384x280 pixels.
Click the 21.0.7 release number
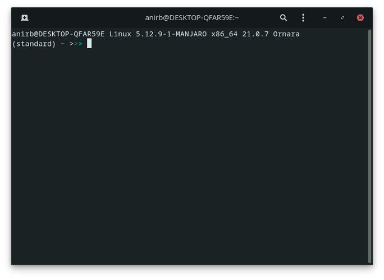pos(255,34)
